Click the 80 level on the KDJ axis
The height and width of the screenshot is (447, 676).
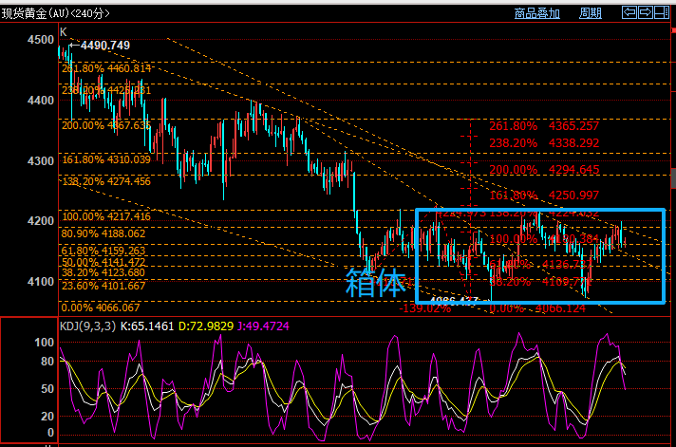[x=47, y=362]
